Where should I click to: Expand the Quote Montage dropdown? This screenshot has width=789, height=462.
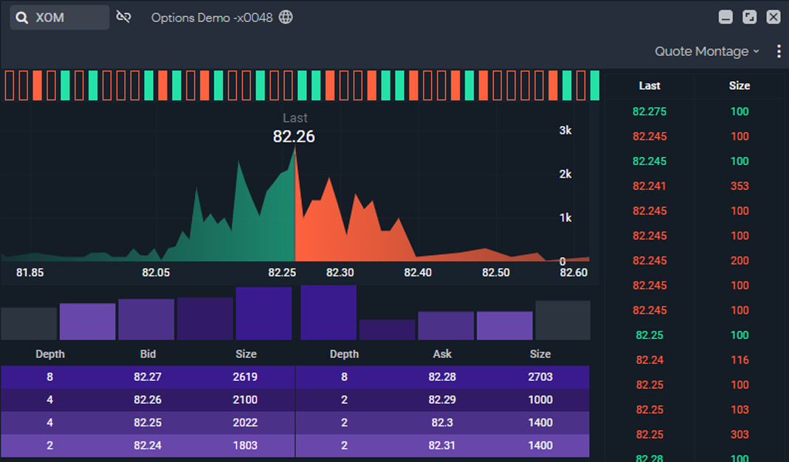[x=706, y=51]
